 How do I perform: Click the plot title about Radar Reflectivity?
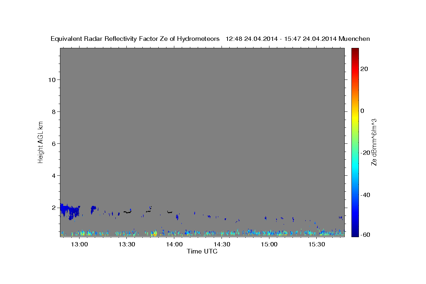[210, 39]
